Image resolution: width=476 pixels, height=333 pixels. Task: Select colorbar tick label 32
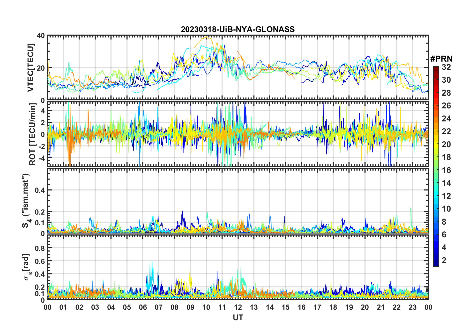(x=446, y=67)
